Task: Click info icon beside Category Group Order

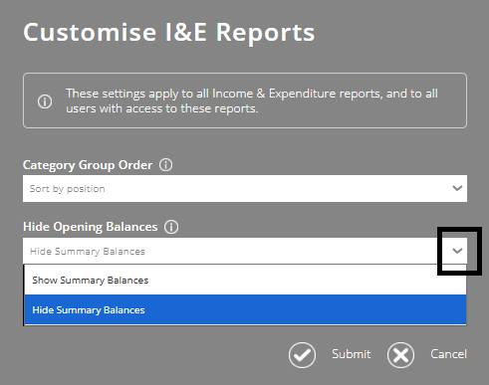Action: click(165, 165)
